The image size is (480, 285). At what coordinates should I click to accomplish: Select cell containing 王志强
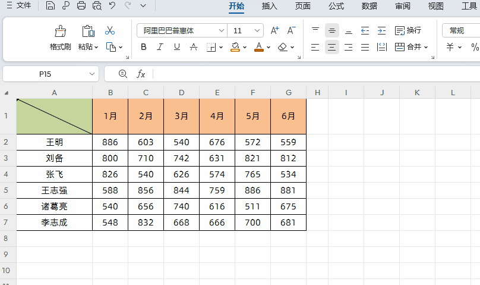(x=54, y=190)
